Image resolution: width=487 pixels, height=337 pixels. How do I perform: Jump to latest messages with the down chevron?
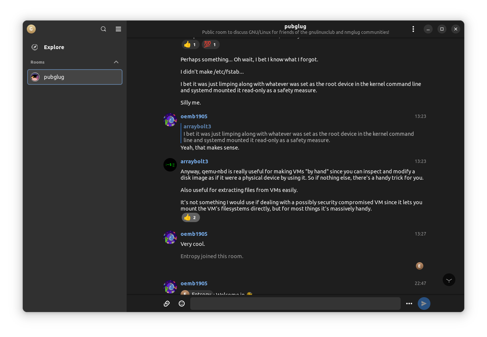click(x=449, y=279)
